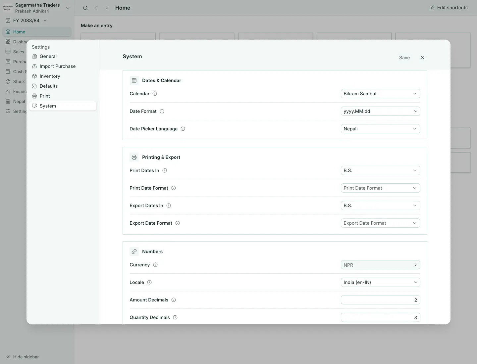Click the Edit shortcuts pencil icon
The width and height of the screenshot is (477, 364).
click(x=432, y=8)
